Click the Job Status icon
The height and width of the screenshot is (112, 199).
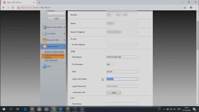pyautogui.click(x=44, y=34)
